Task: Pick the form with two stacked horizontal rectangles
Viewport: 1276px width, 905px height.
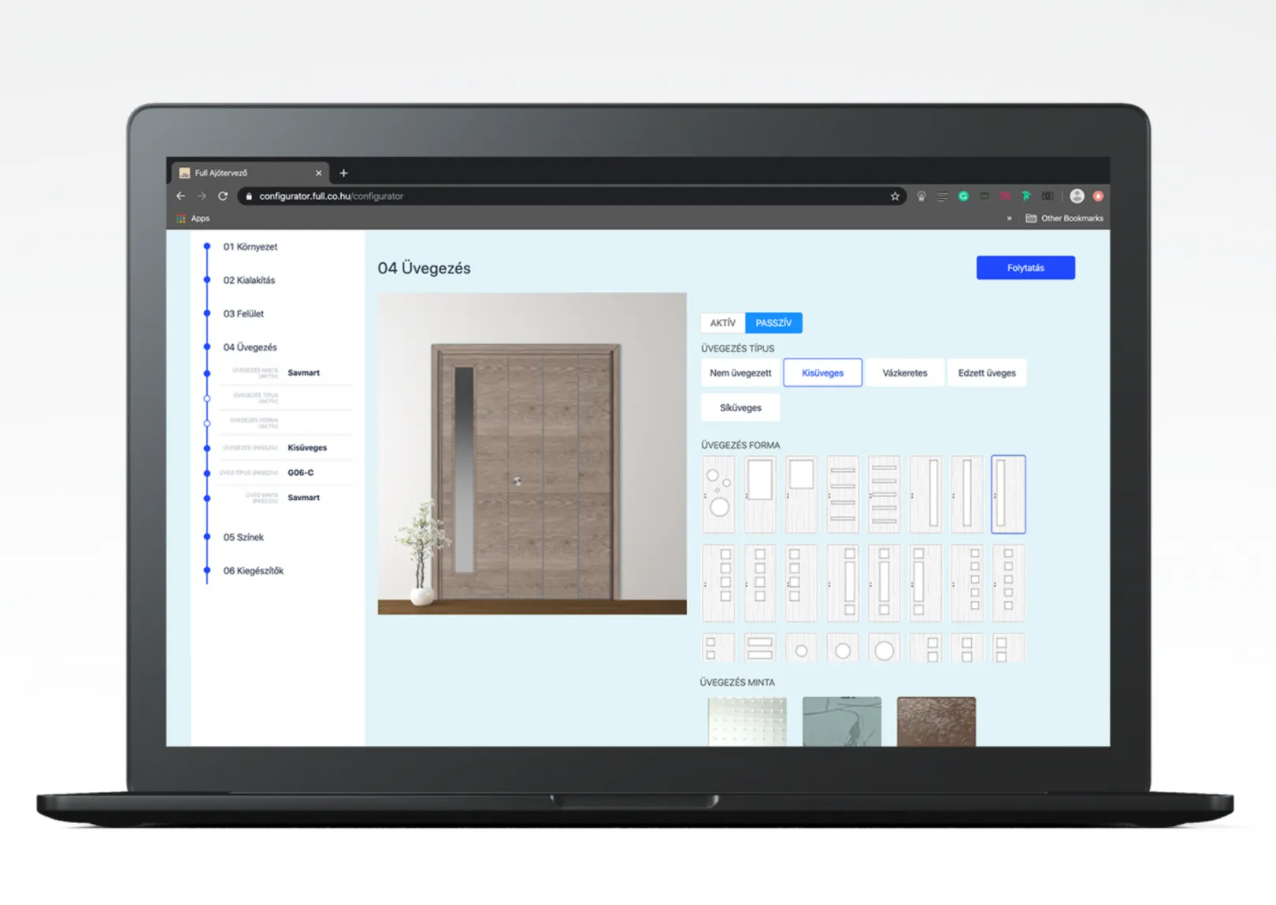Action: (x=759, y=647)
